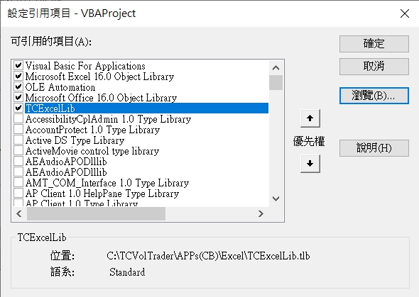Move selected reference down in priority

tap(310, 164)
